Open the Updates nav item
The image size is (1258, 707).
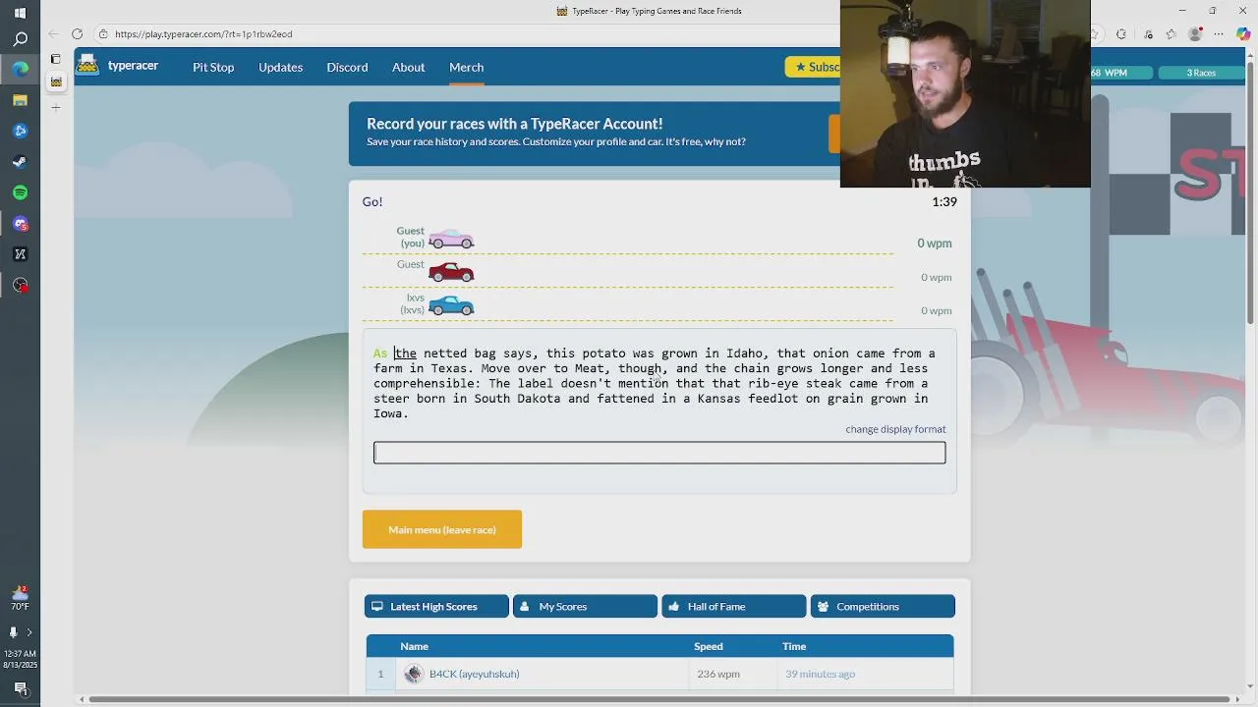coord(280,68)
